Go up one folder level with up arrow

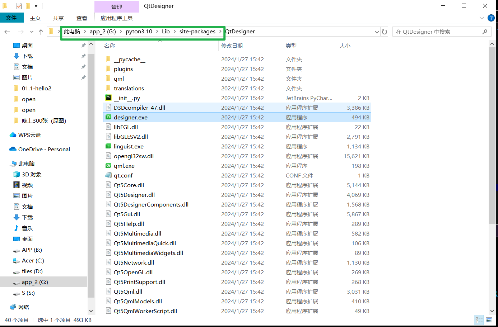pyautogui.click(x=41, y=32)
